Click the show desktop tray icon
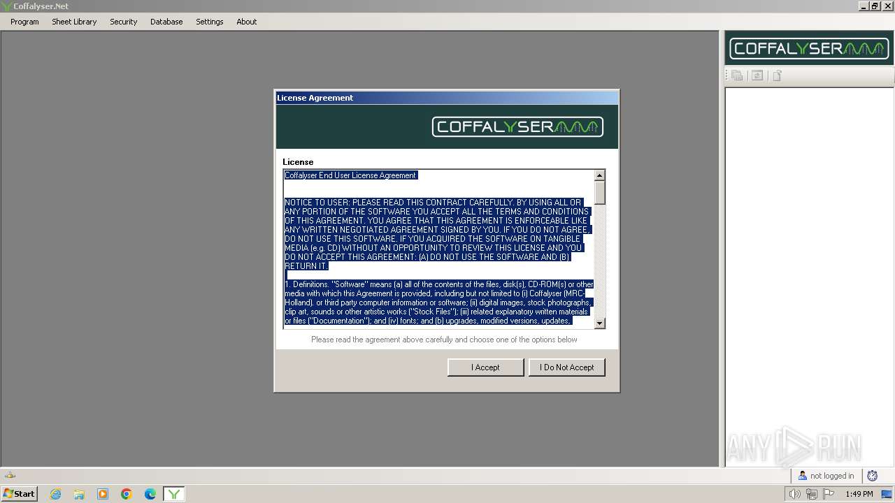The height and width of the screenshot is (503, 895). [887, 494]
